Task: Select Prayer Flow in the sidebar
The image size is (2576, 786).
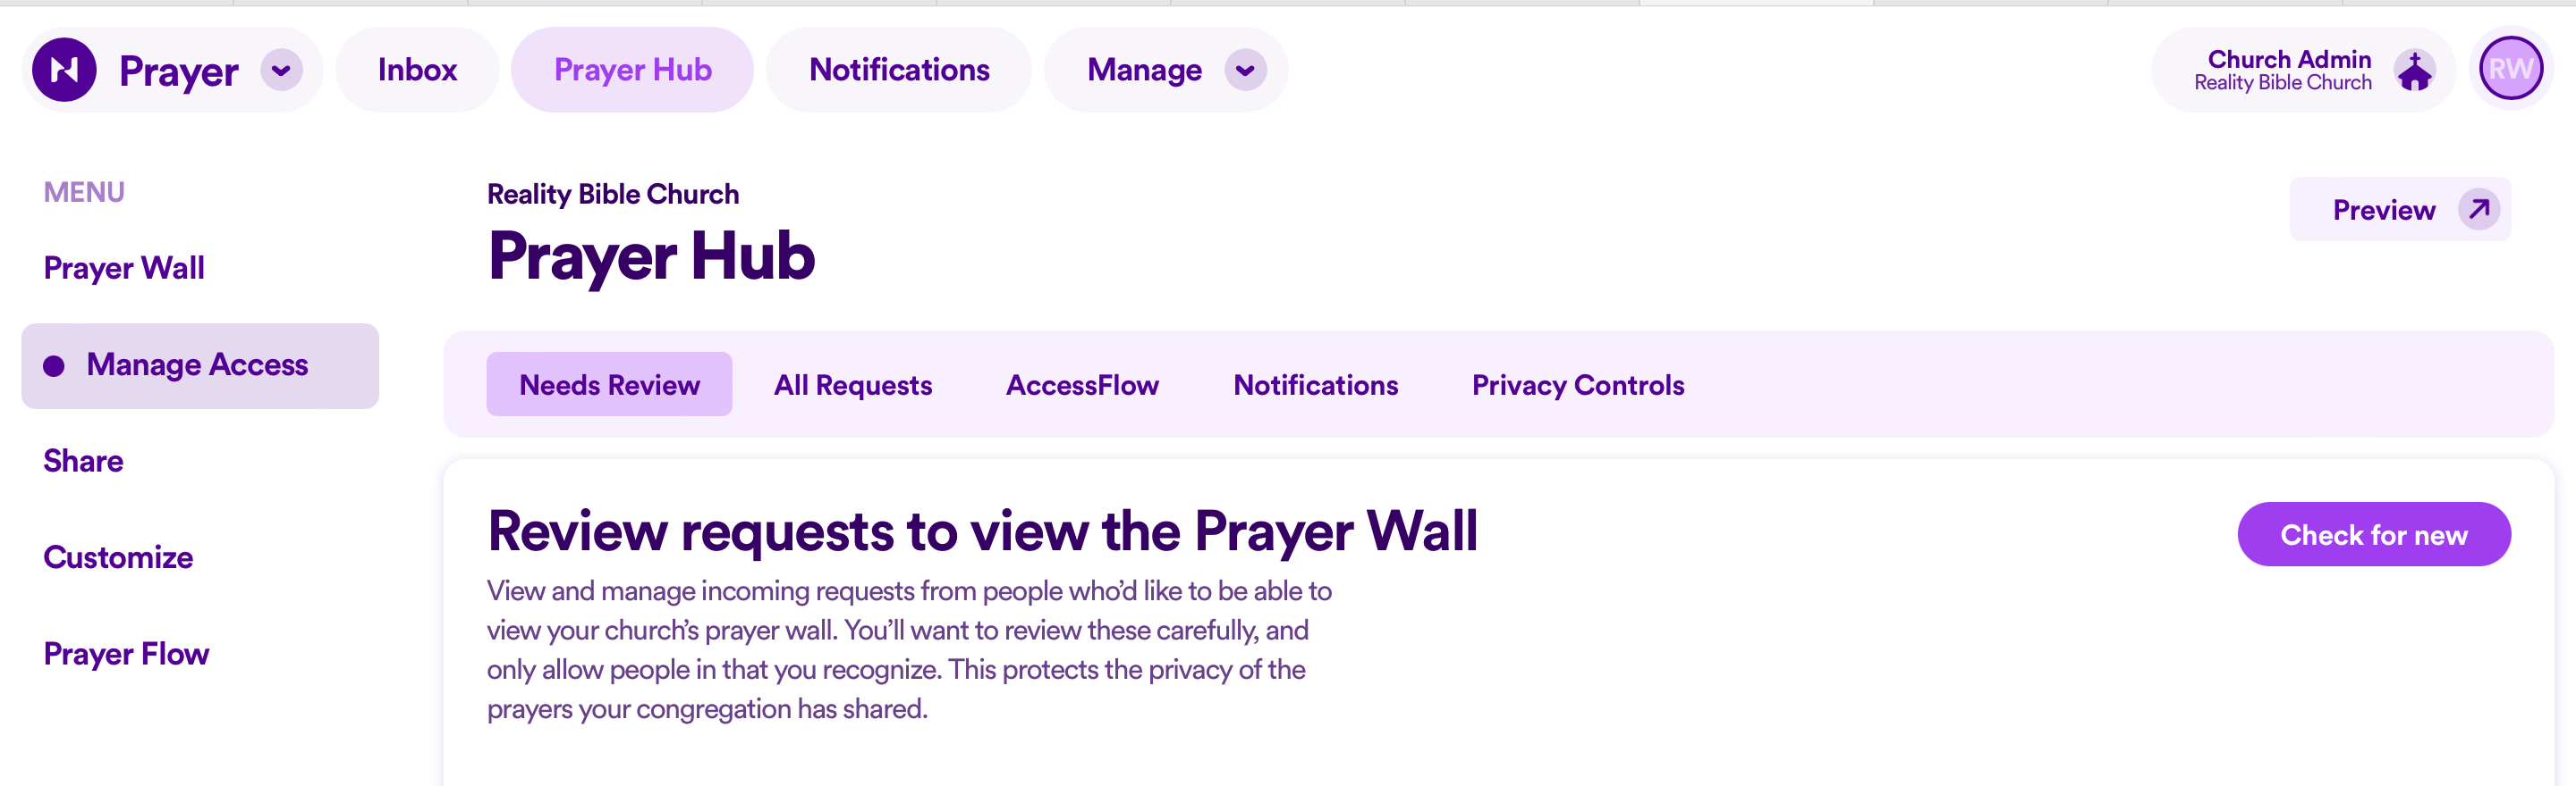Action: coord(126,653)
